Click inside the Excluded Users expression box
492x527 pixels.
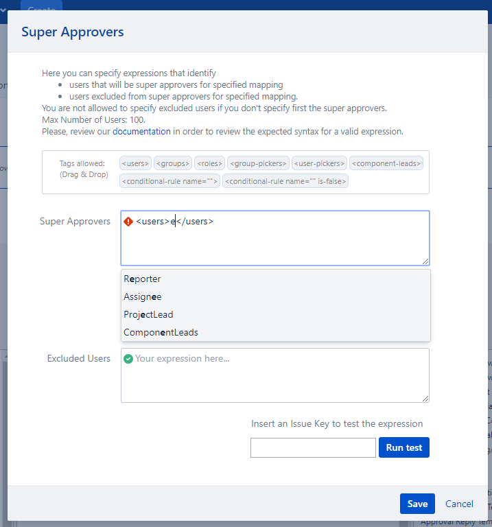(274, 381)
